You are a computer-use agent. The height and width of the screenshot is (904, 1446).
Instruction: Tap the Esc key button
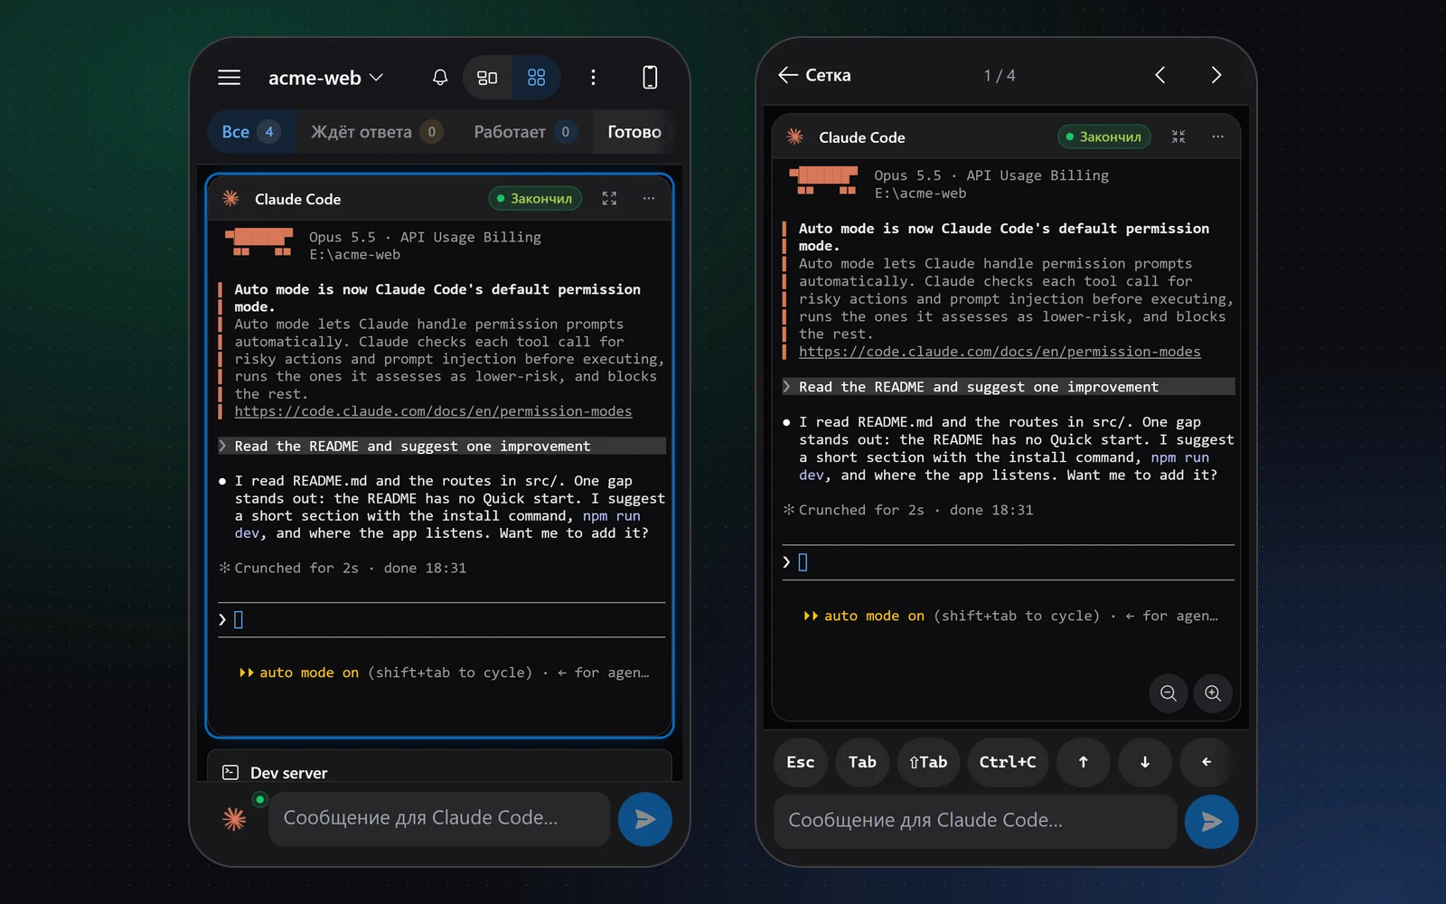(801, 762)
